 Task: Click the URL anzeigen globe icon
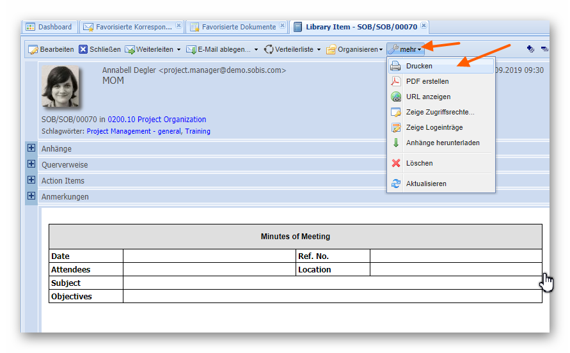pos(396,97)
